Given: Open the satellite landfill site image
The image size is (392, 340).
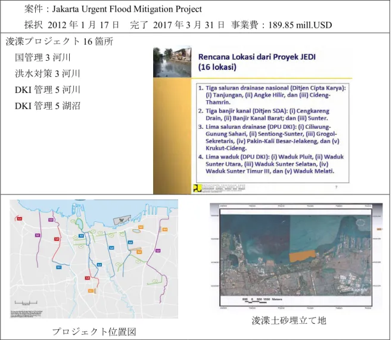Looking at the screenshot, I should (x=296, y=256).
